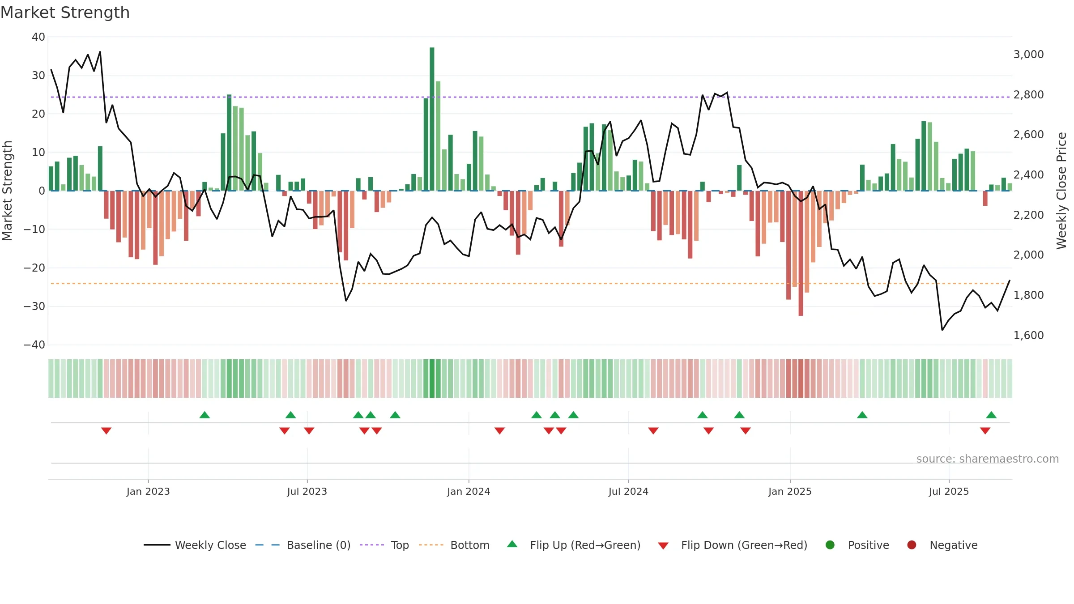Click the 40 market strength axis label

pyautogui.click(x=38, y=37)
